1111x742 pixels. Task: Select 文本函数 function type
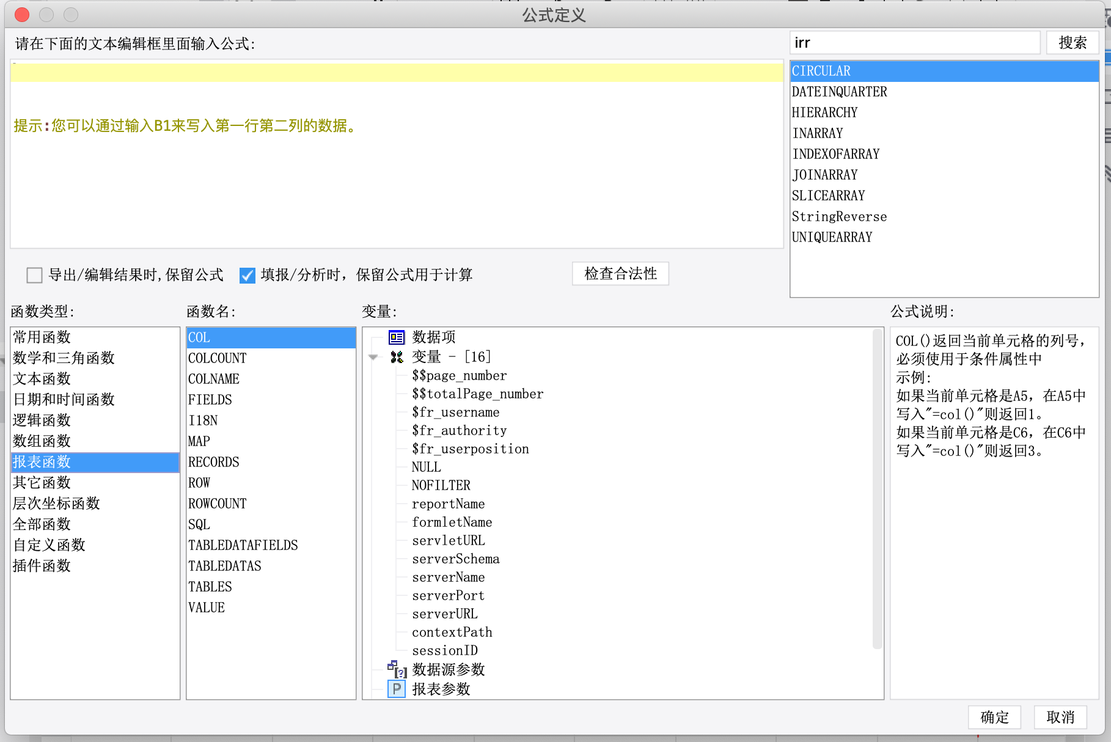tap(95, 379)
